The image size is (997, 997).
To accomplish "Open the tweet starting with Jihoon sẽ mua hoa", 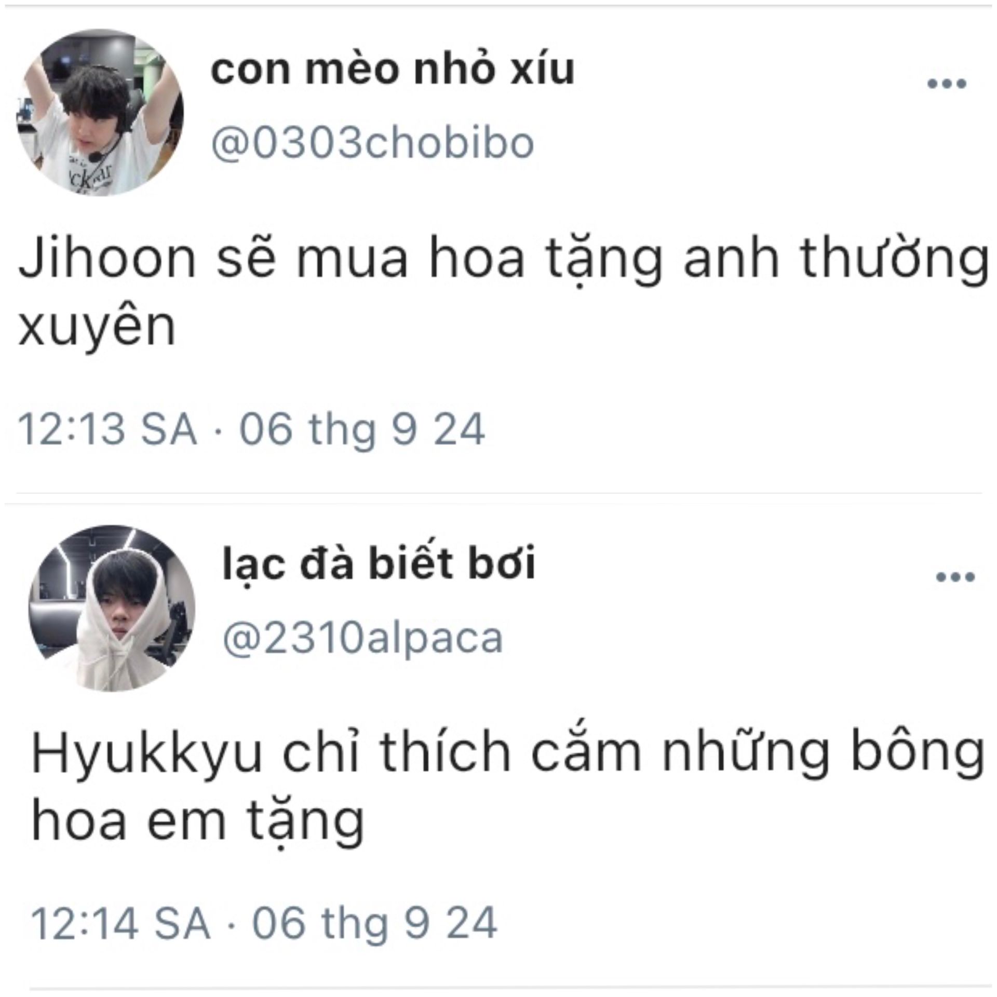I will (x=504, y=293).
